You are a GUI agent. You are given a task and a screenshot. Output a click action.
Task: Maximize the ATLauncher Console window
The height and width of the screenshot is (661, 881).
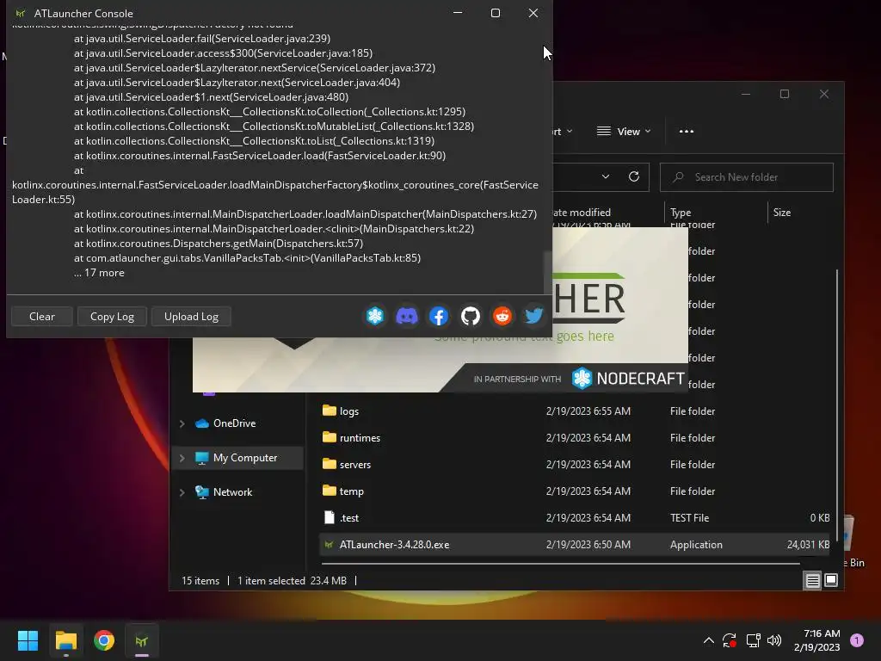[495, 13]
